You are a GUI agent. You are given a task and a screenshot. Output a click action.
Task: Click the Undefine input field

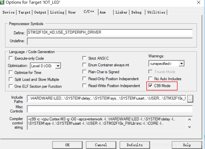pyautogui.click(x=110, y=41)
